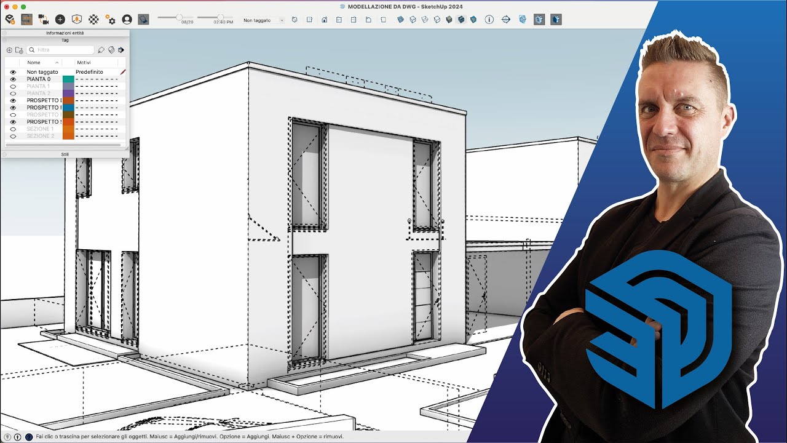Viewport: 787px width, 443px height.
Task: Select the Shaded face style icon
Action: [x=449, y=20]
